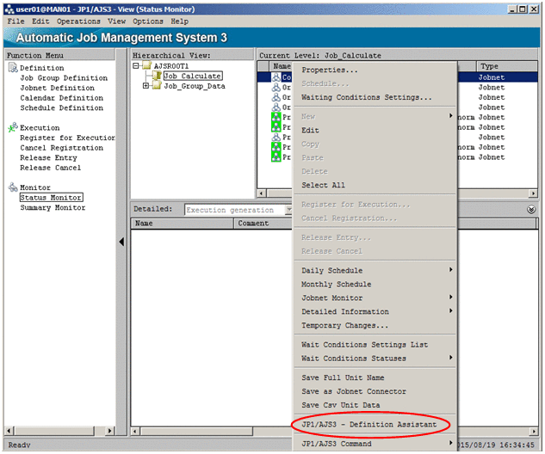
Task: Click the Job_Group_Data folder icon
Action: point(157,86)
